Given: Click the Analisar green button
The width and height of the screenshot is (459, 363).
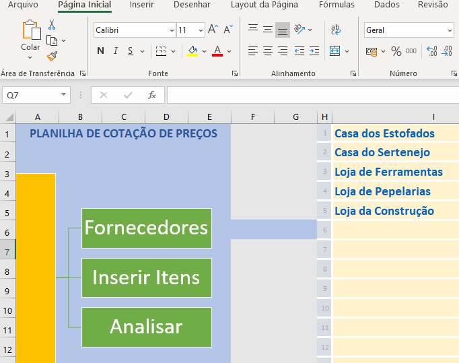Looking at the screenshot, I should [147, 327].
